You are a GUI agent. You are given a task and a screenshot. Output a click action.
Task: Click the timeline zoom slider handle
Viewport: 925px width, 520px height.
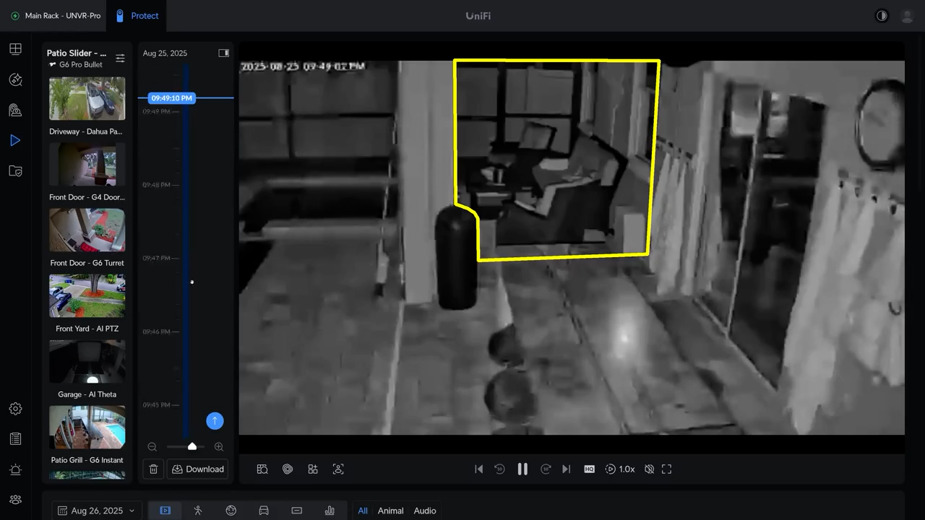tap(192, 447)
